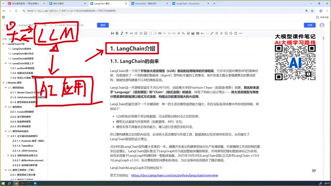
Task: Collapse the '1.4 LangChain快速上手' outline section
Action: (6, 63)
